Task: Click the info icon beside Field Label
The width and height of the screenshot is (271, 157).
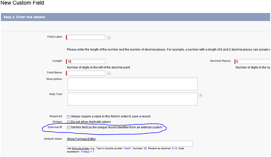Action: 109,38
